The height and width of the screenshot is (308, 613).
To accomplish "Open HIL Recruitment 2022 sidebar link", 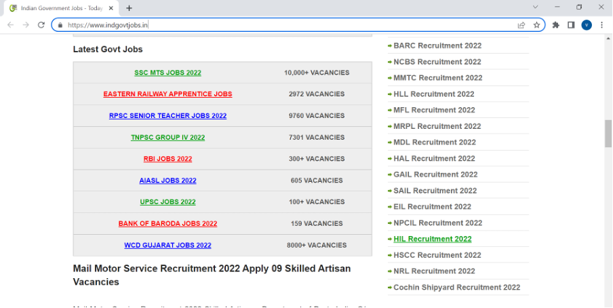I will point(432,239).
